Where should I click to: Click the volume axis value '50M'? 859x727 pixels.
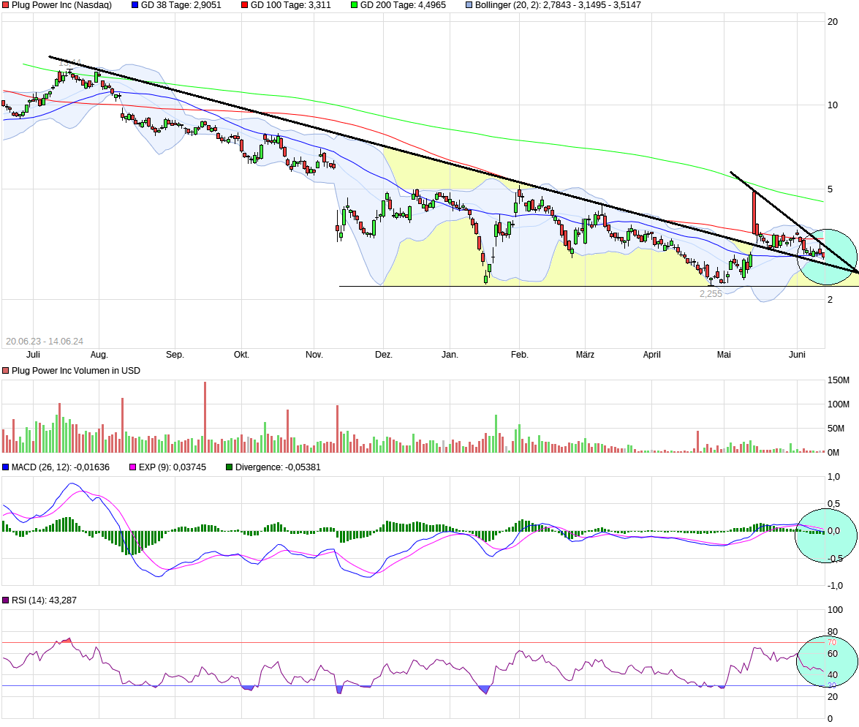coord(836,428)
